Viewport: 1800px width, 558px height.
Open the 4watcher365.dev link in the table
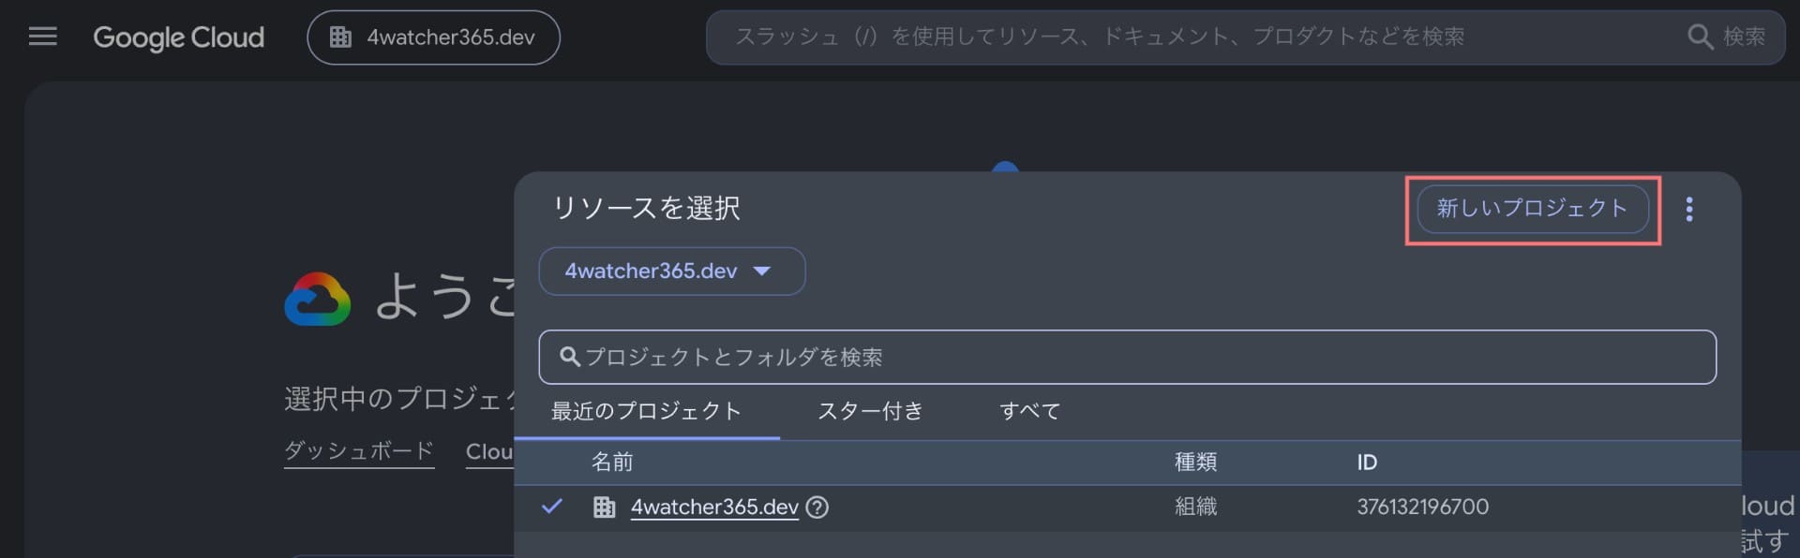coord(714,507)
